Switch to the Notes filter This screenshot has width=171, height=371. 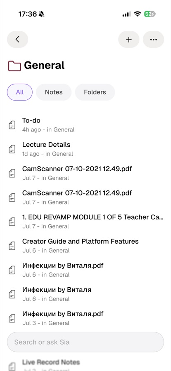54,92
